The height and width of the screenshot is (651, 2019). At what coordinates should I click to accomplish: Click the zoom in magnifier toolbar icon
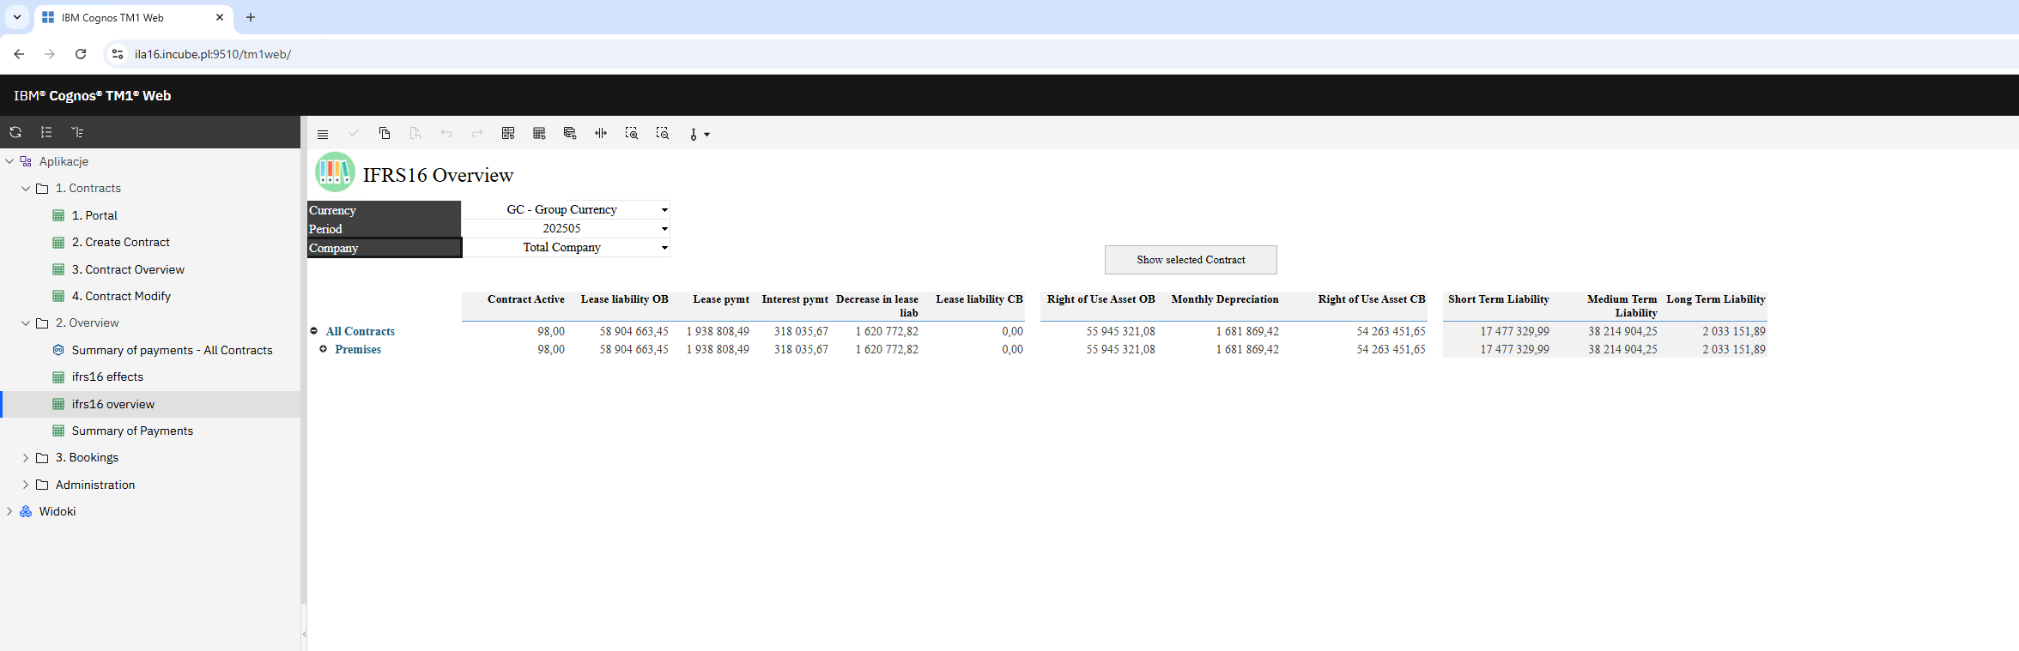click(x=632, y=133)
